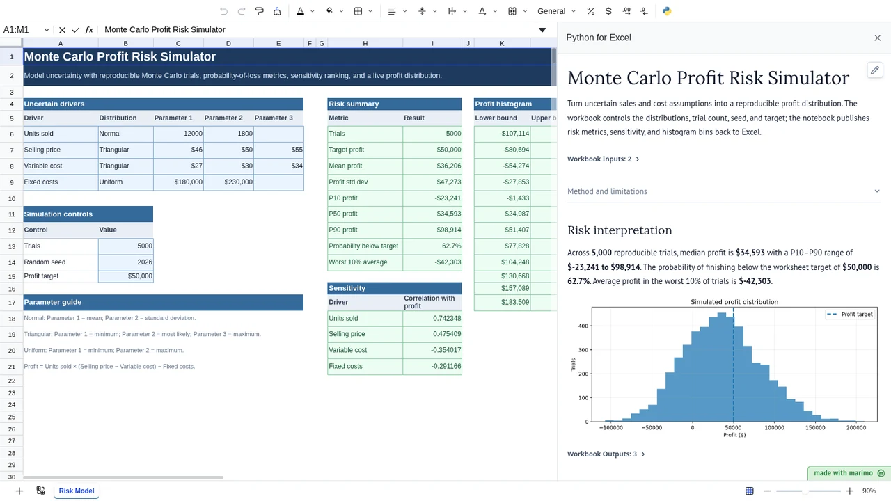Click the clear formatting icon
The height and width of the screenshot is (501, 891).
(277, 11)
